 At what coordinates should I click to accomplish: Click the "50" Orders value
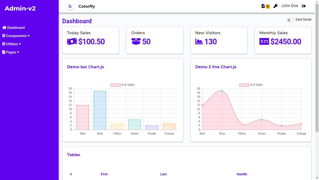click(147, 42)
